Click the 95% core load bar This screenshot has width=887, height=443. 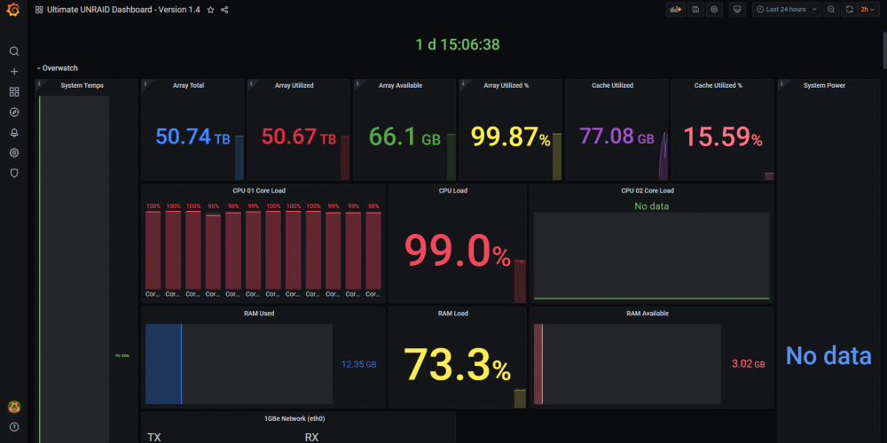tap(213, 252)
